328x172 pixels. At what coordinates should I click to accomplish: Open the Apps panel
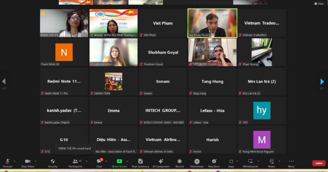coord(231,161)
